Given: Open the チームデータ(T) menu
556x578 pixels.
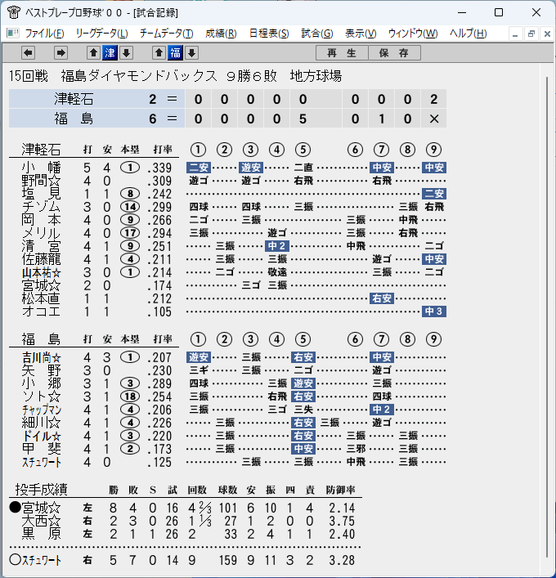Looking at the screenshot, I should (166, 34).
